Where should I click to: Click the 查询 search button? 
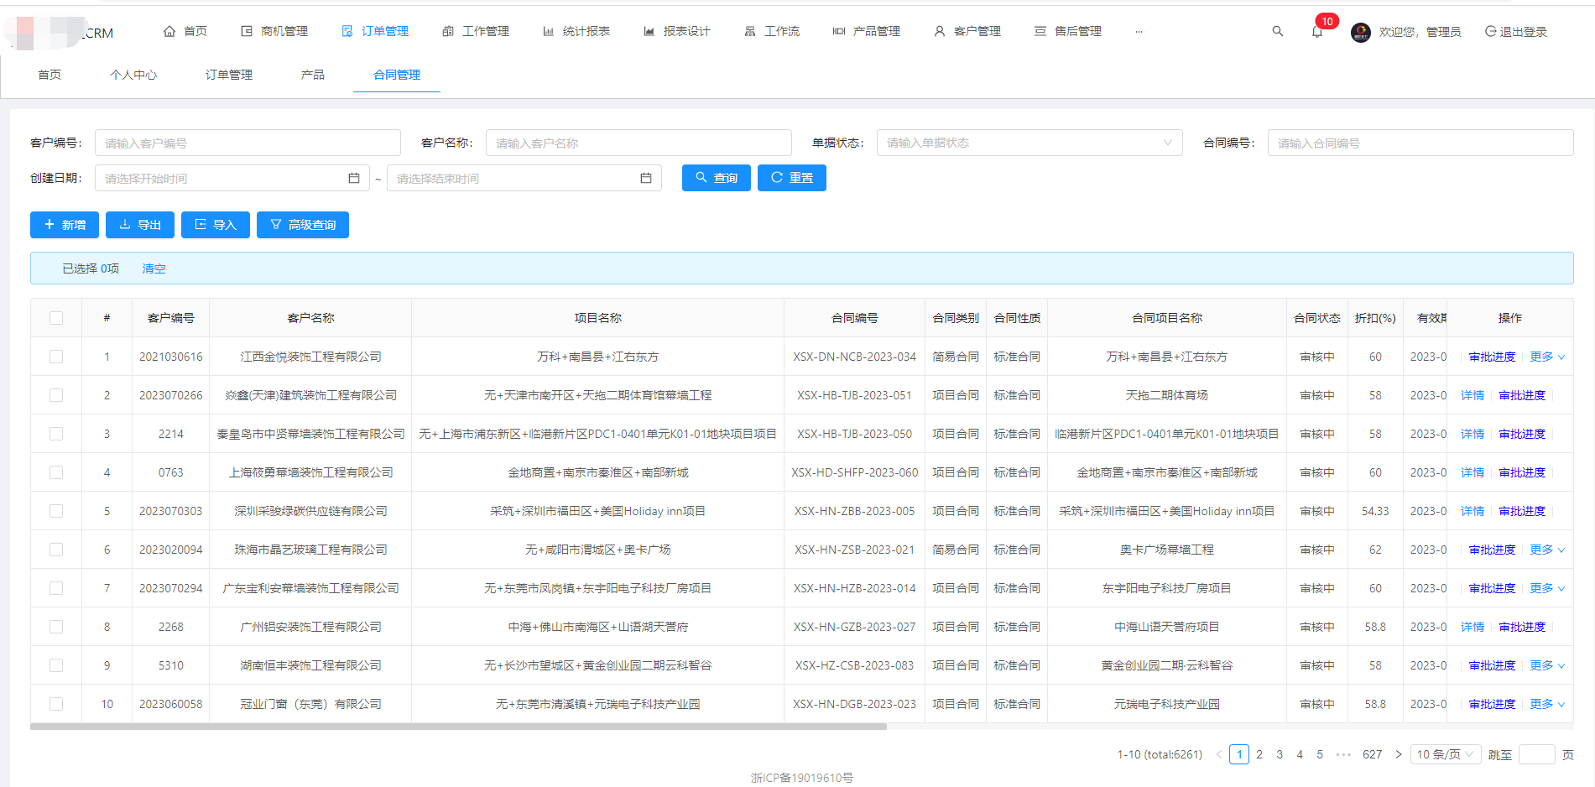[717, 178]
